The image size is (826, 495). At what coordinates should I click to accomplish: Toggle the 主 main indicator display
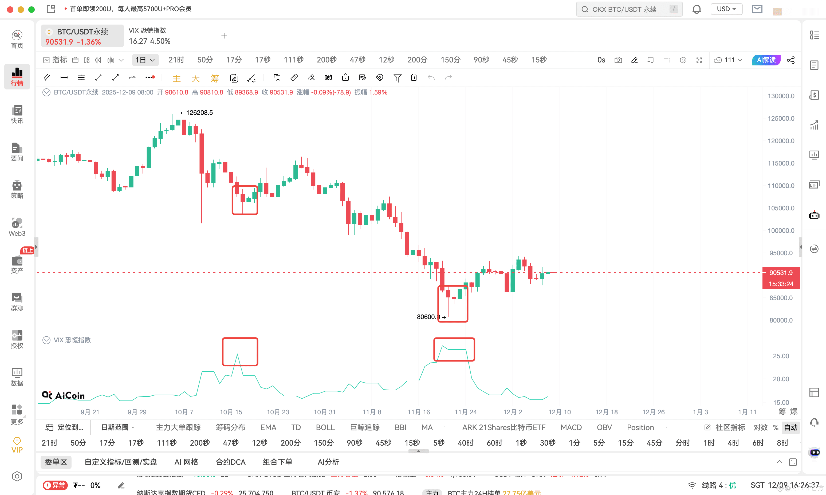(x=177, y=78)
